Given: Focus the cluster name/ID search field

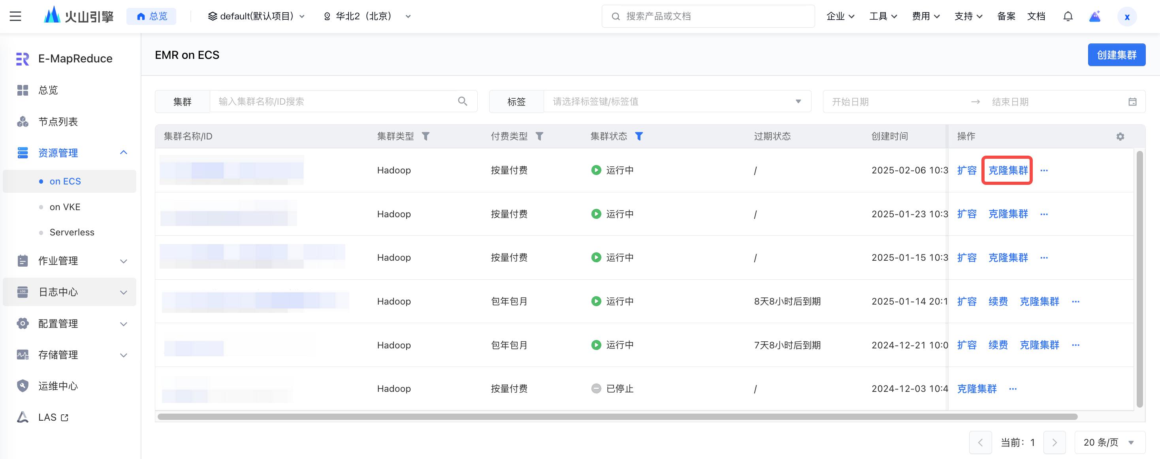Looking at the screenshot, I should pos(343,102).
